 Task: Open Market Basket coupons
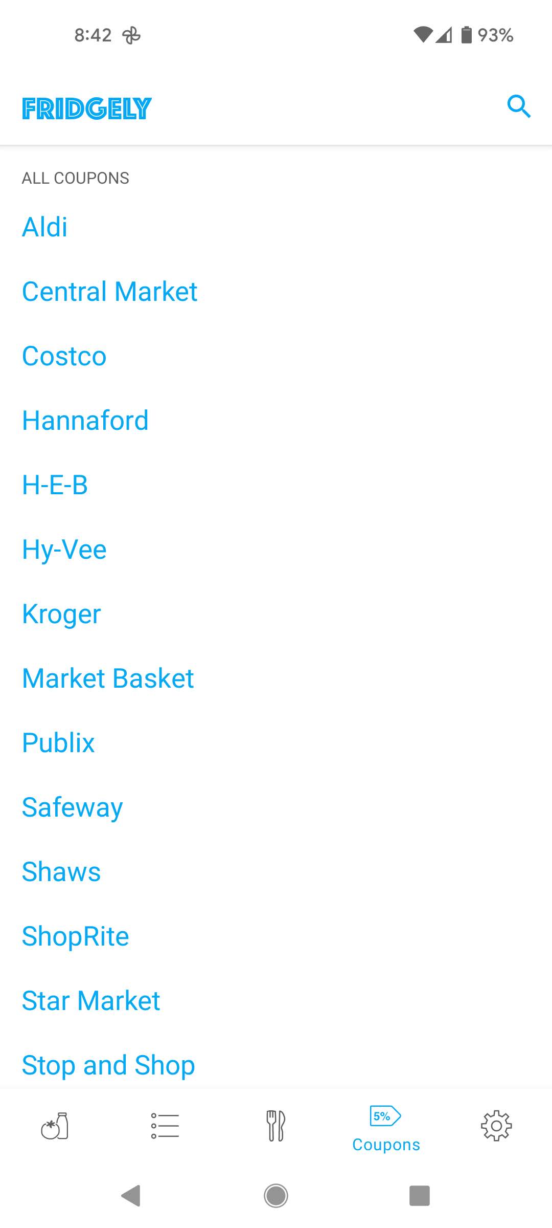click(x=108, y=678)
